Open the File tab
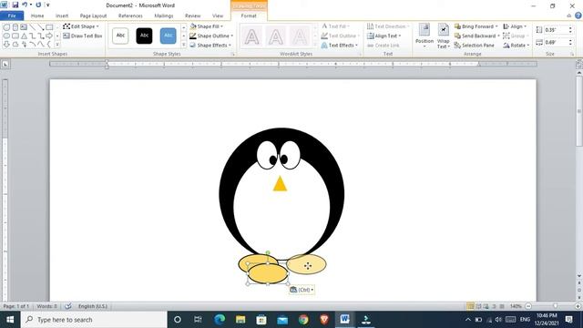Screen dimensions: 583x328 tap(12, 15)
